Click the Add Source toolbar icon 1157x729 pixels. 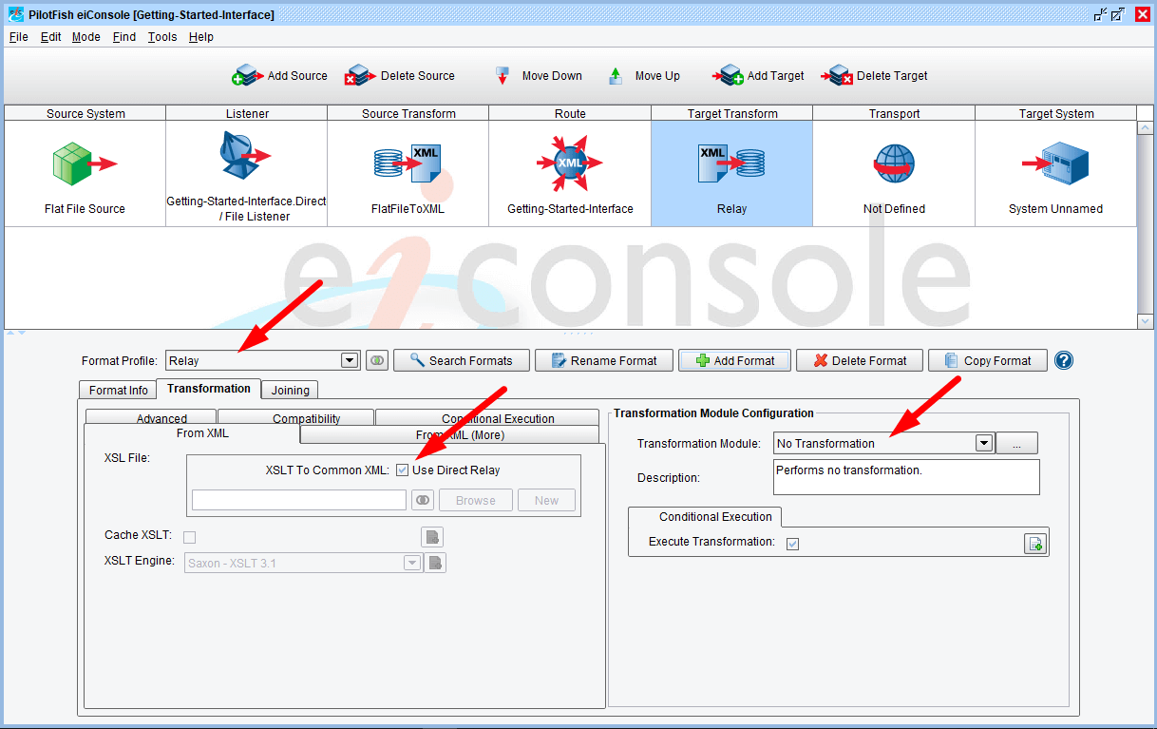tap(247, 76)
